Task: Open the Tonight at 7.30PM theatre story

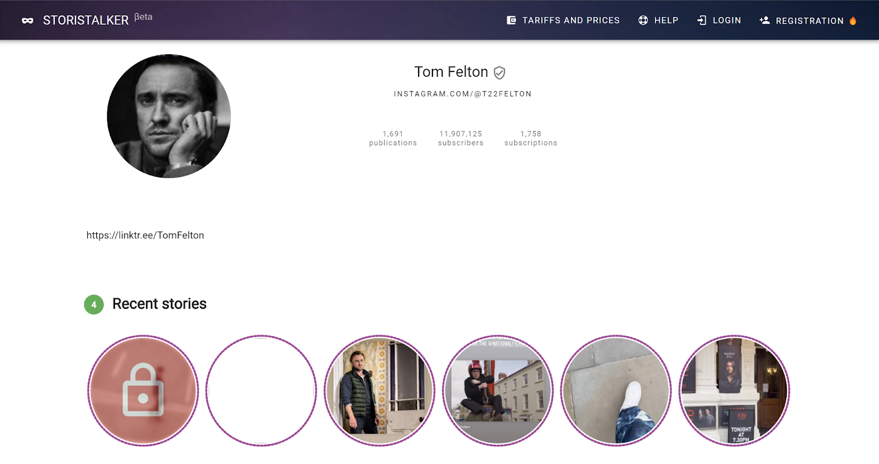Action: 734,390
